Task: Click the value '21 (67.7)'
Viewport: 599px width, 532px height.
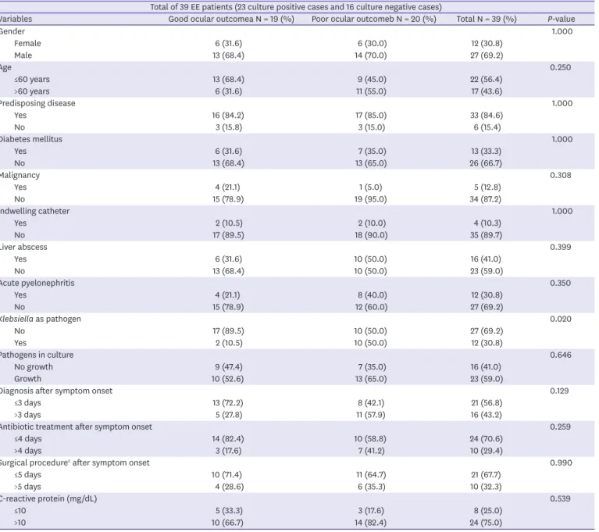Action: (486, 474)
